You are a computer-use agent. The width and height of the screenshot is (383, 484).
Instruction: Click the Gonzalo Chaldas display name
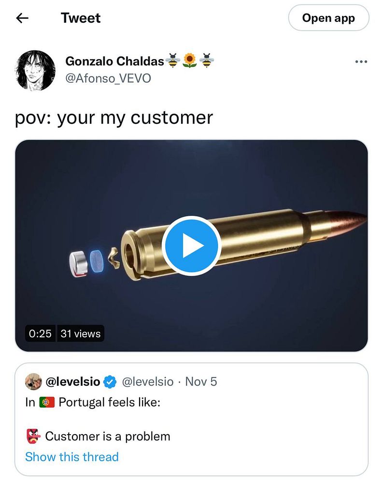click(114, 61)
